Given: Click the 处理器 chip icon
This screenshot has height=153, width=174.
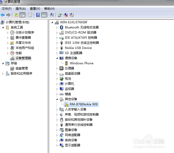Looking at the screenshot, I should [x=62, y=68].
